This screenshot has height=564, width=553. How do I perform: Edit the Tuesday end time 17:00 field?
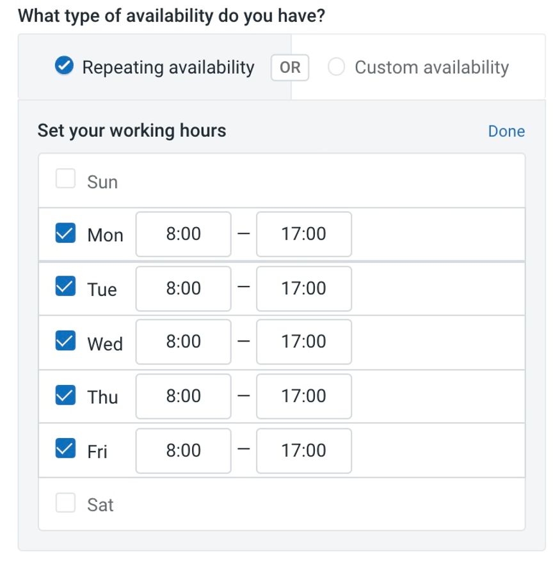tap(304, 288)
